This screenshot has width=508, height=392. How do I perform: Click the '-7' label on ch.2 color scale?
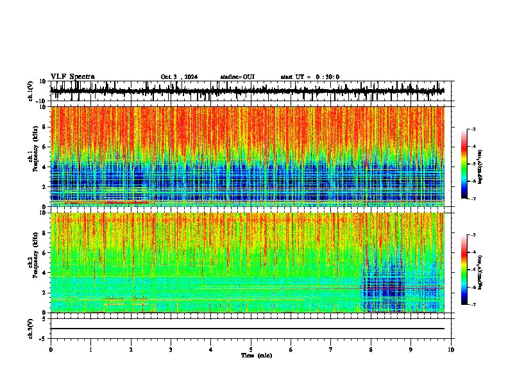(473, 304)
